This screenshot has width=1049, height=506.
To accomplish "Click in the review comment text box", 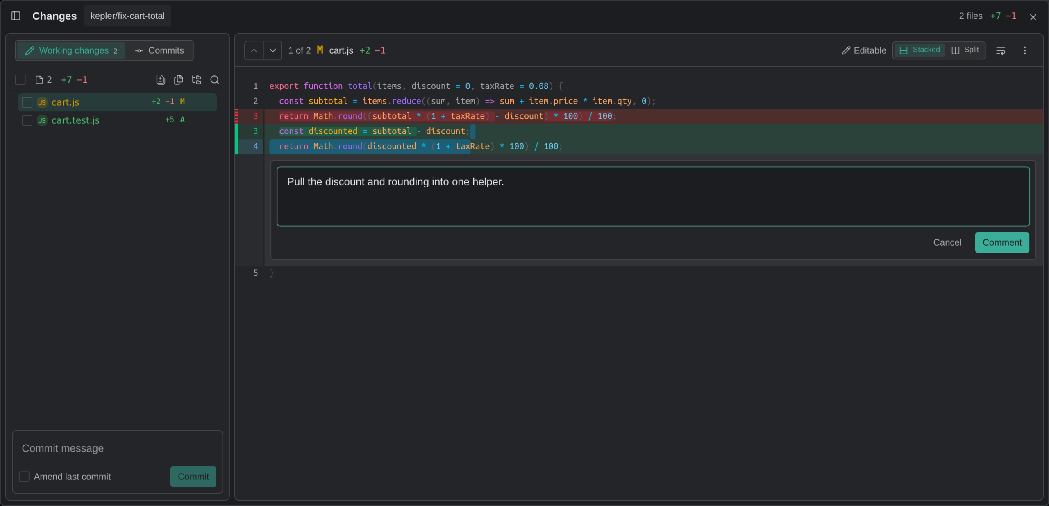I will point(653,197).
